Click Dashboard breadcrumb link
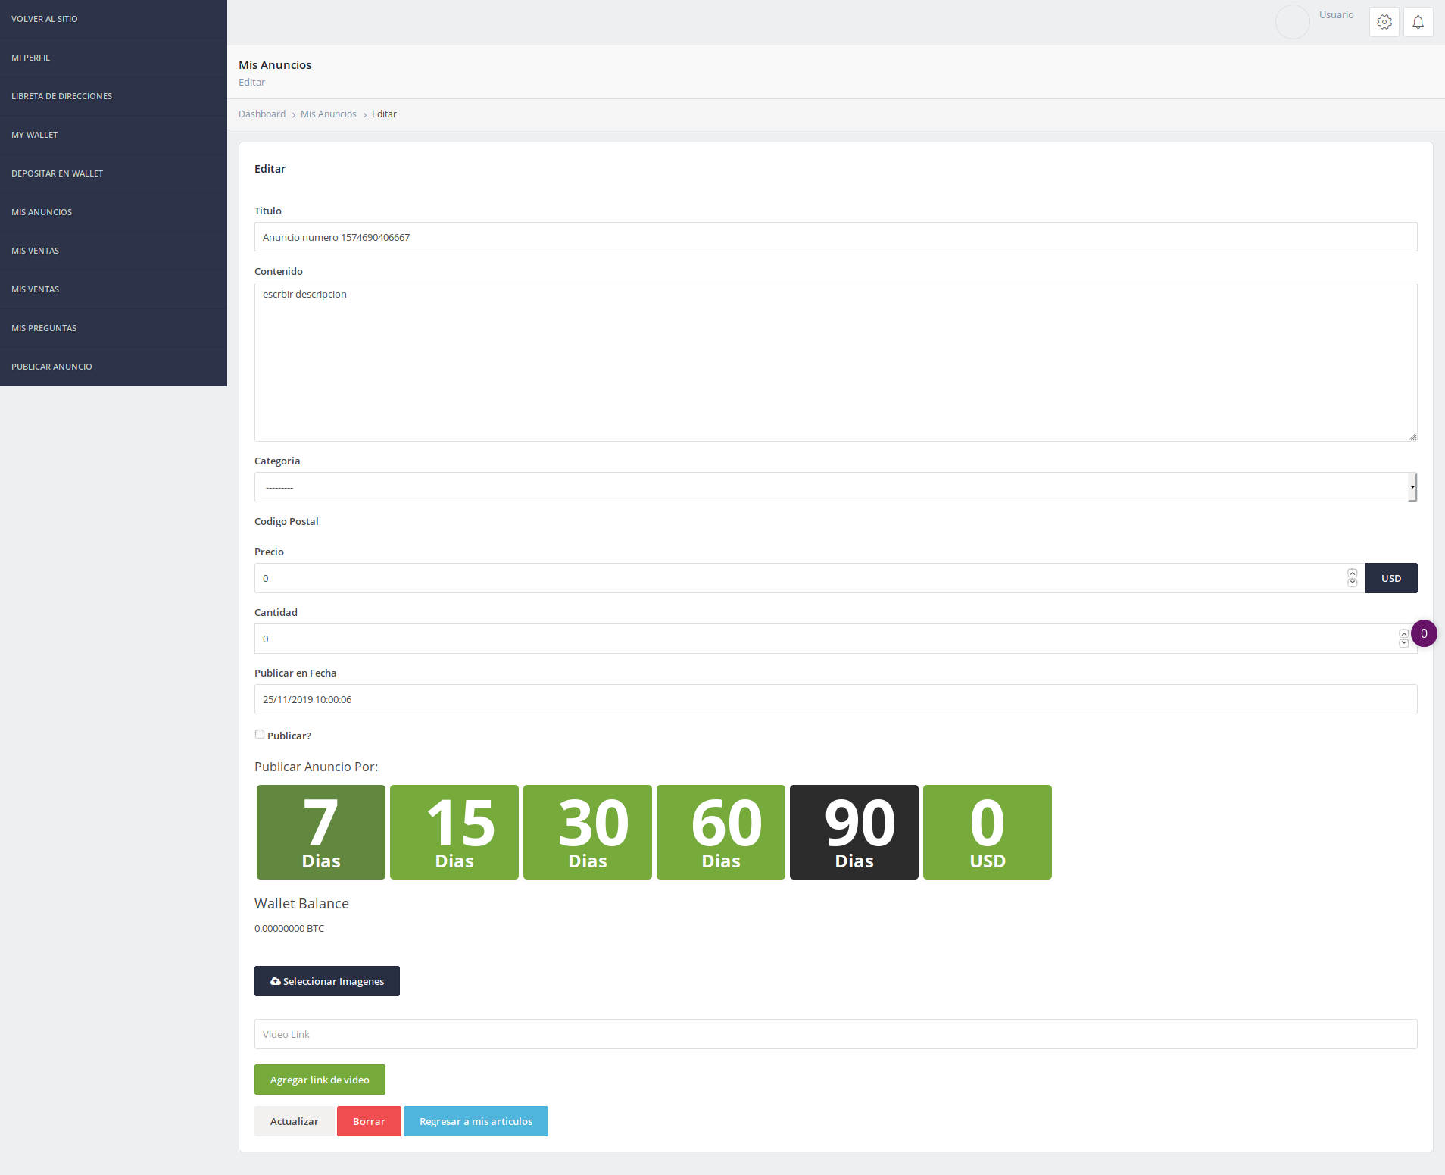The width and height of the screenshot is (1445, 1175). point(262,114)
